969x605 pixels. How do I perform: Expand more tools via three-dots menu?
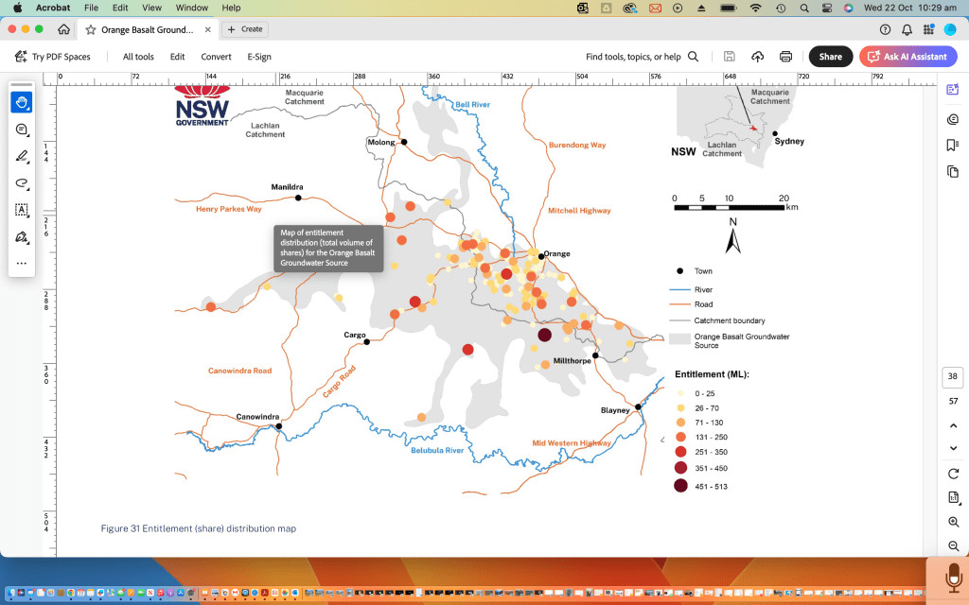coord(22,263)
